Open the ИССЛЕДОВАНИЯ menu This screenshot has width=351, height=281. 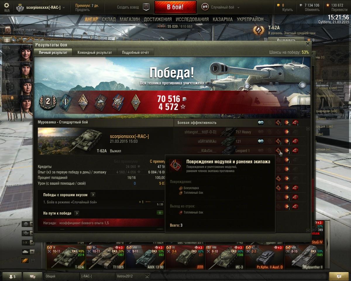(192, 19)
